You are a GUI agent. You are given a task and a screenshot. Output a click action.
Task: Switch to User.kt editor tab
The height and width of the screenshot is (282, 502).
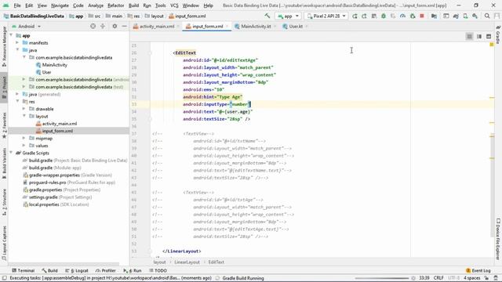[x=296, y=26]
